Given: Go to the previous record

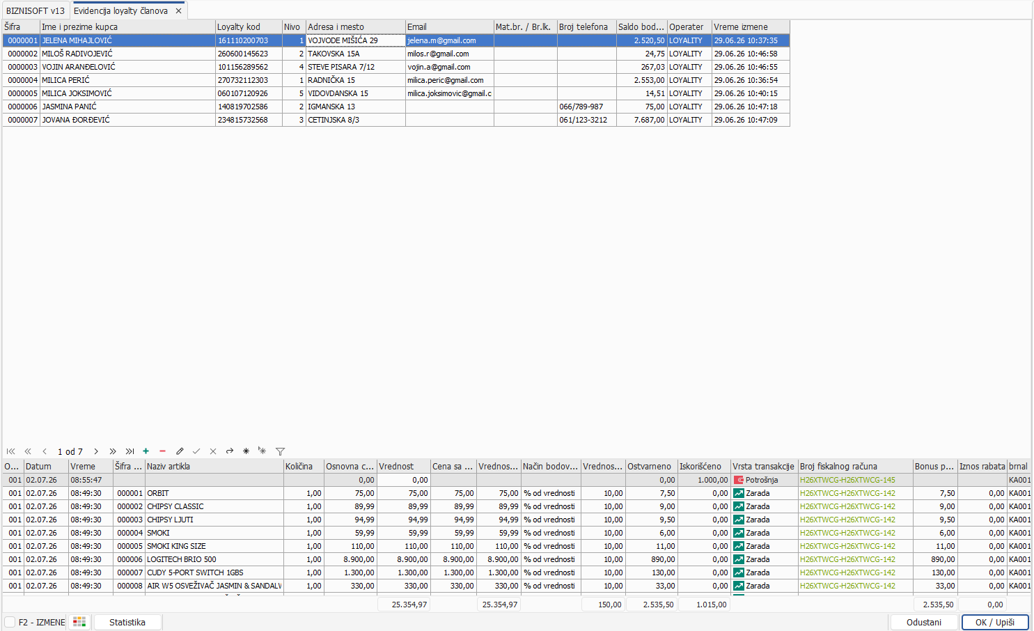Looking at the screenshot, I should [45, 451].
